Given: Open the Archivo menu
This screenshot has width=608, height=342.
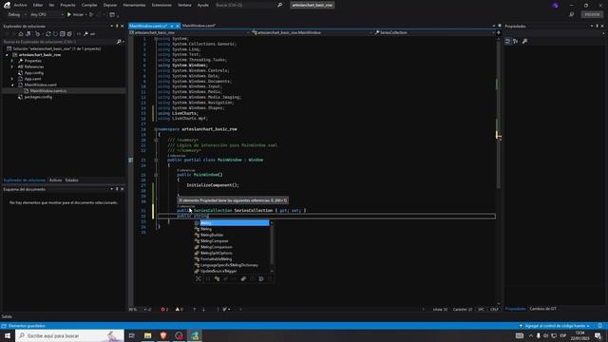Looking at the screenshot, I should tap(20, 5).
